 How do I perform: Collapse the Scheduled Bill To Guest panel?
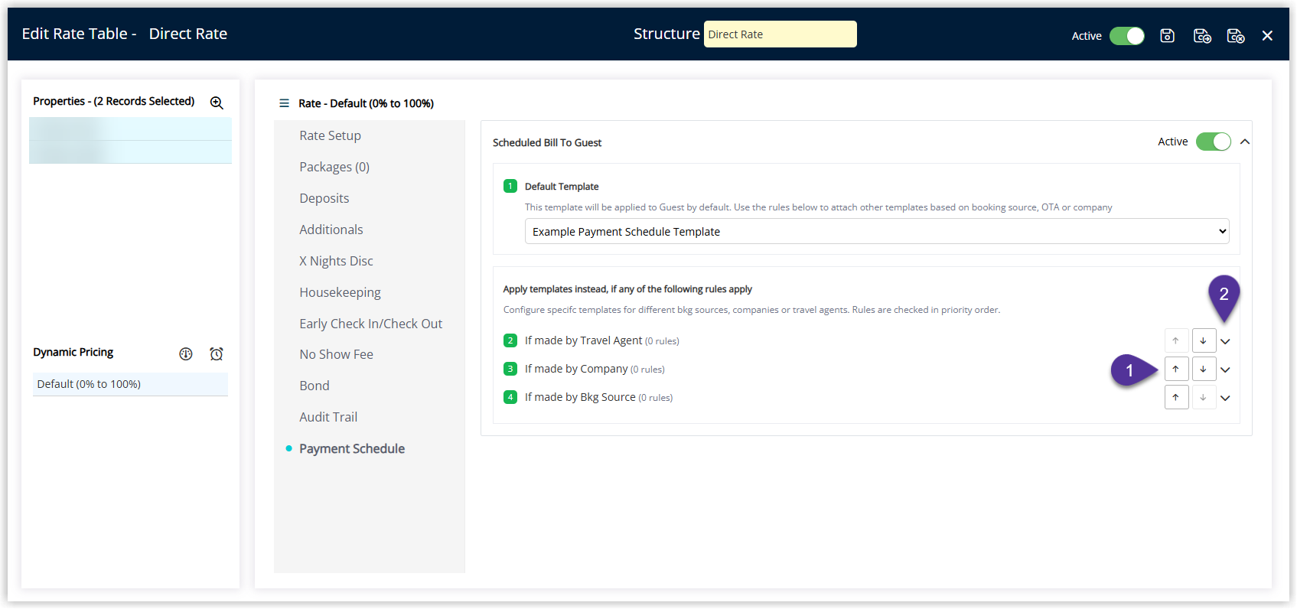tap(1245, 142)
